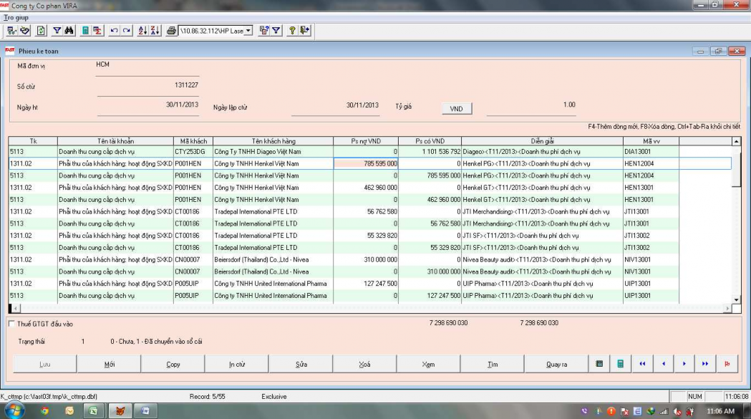Image resolution: width=751 pixels, height=419 pixels.
Task: Click the table's vertical scrollbar down arrow
Action: (x=736, y=299)
